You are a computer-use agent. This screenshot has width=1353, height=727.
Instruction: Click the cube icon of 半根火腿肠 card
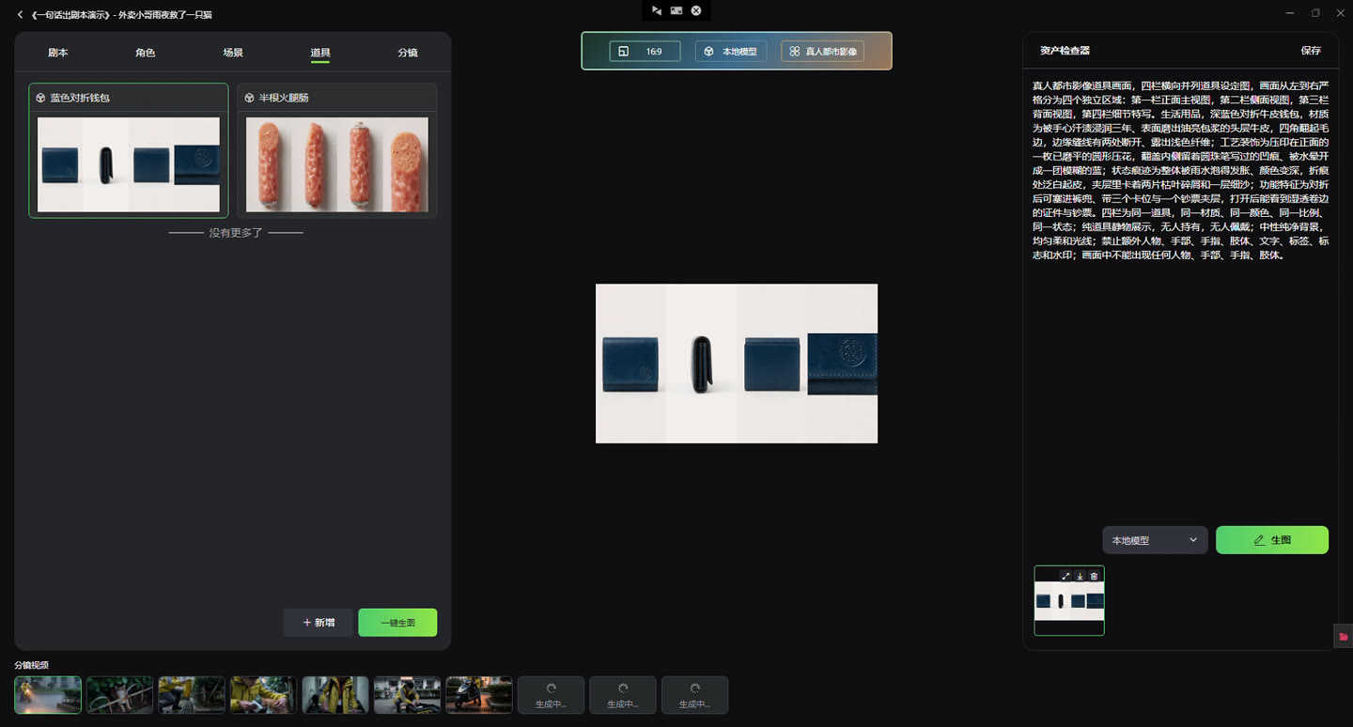click(249, 98)
